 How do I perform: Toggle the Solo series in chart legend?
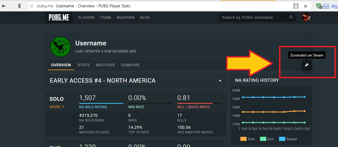(248, 139)
